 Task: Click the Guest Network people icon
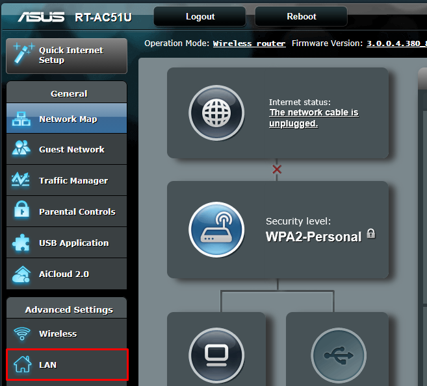[x=21, y=148]
